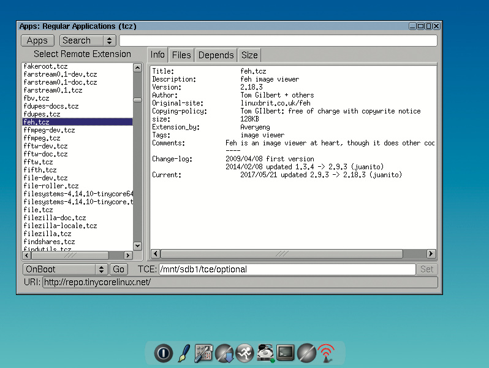Click the extension list scroll-up arrow
489x368 pixels.
tap(137, 67)
